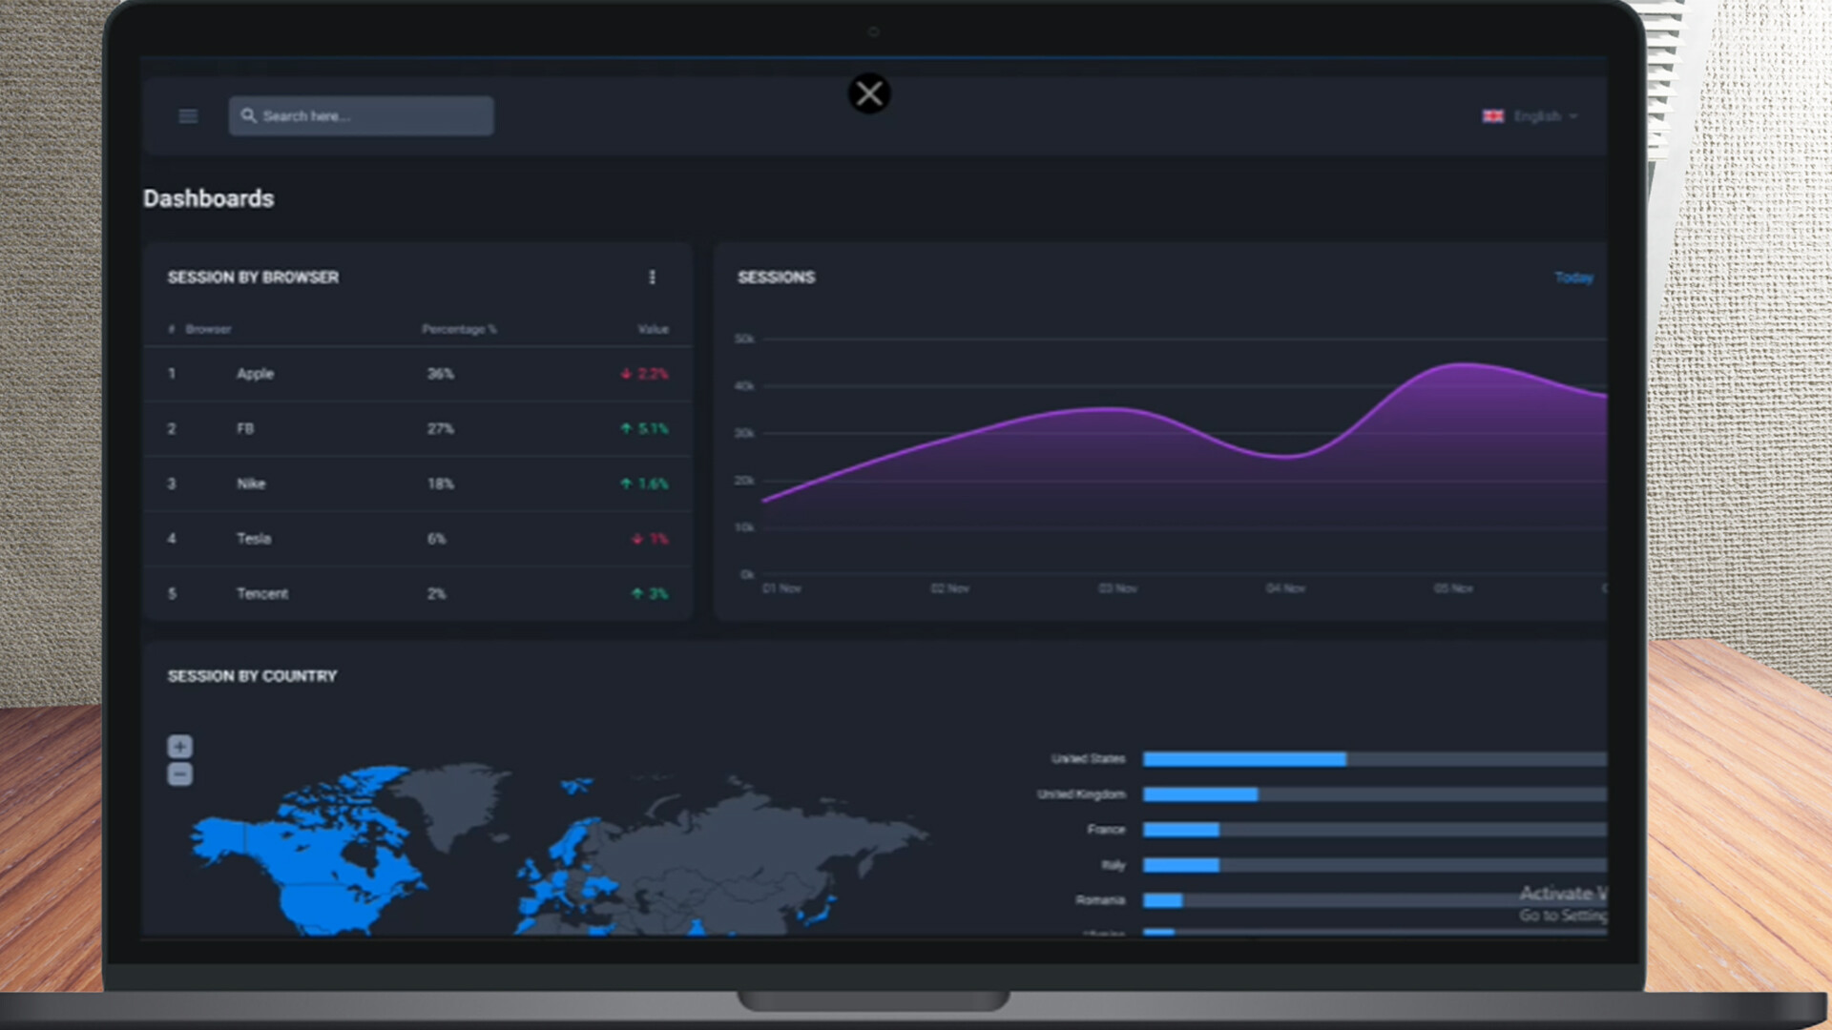Click the magnifier icon in the search bar
The image size is (1832, 1030).
pos(249,115)
